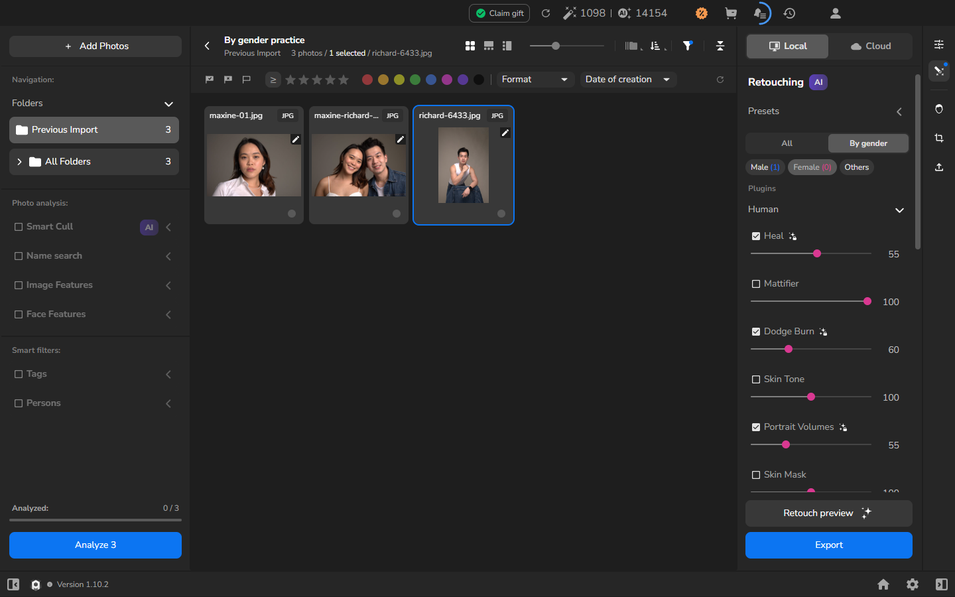Click the home icon in status bar

pos(883,584)
